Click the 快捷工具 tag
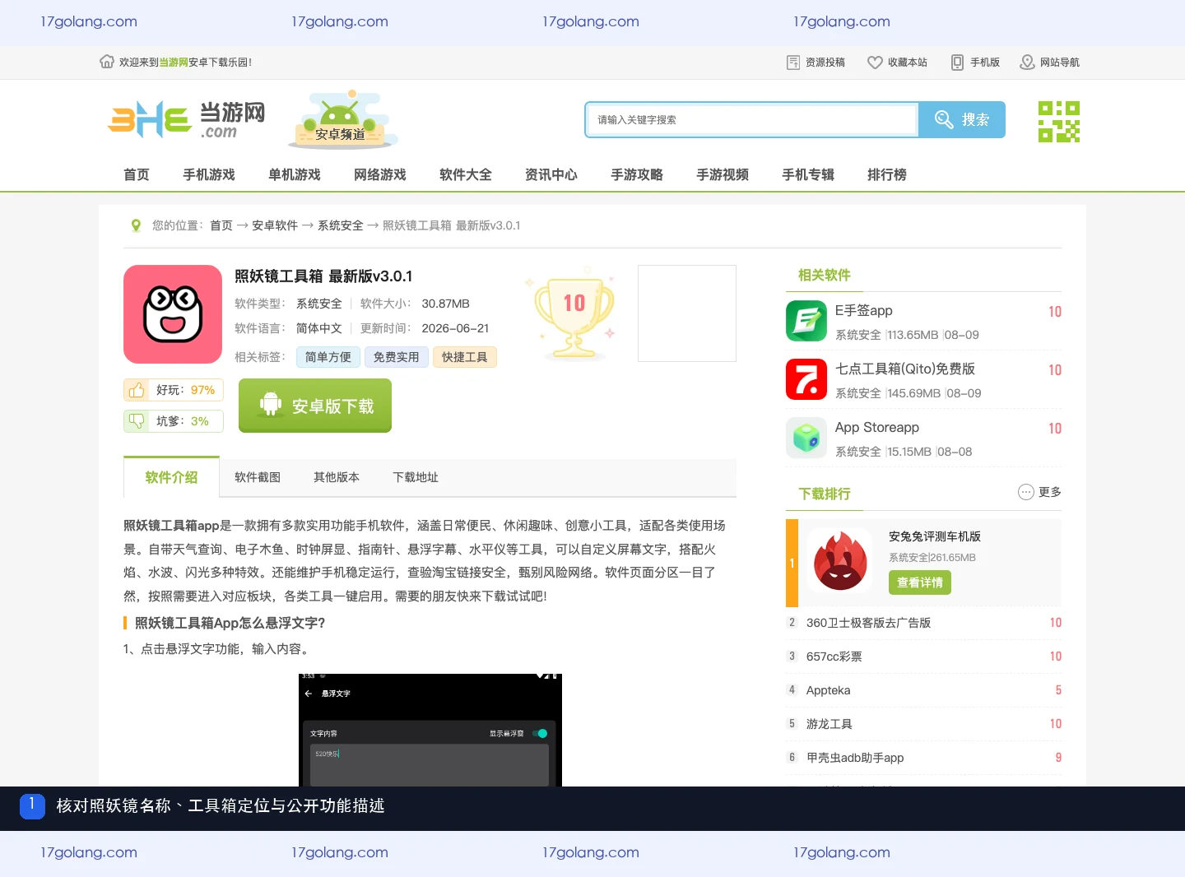Viewport: 1185px width, 877px height. (x=465, y=357)
